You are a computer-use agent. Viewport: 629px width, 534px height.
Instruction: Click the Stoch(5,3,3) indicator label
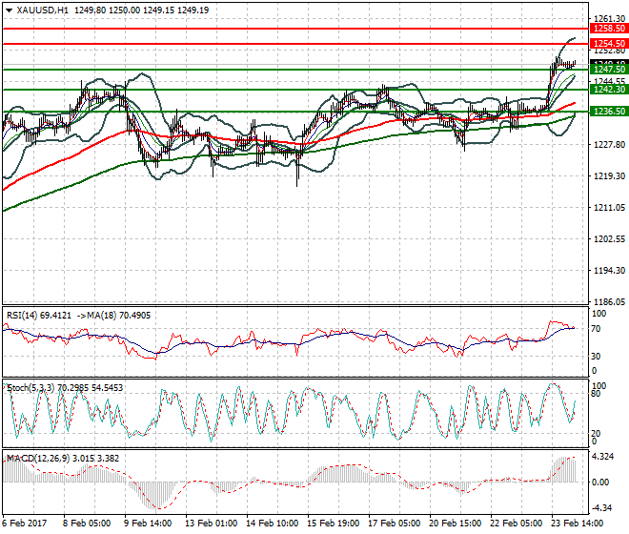pyautogui.click(x=30, y=388)
